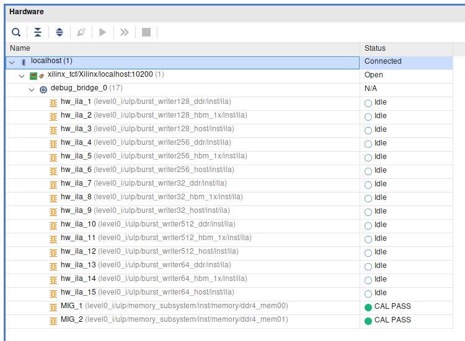Viewport: 465px width, 341px height.
Task: Click the hw_ila_5 core icon
Action: [53, 158]
